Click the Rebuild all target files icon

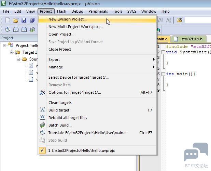[42, 118]
